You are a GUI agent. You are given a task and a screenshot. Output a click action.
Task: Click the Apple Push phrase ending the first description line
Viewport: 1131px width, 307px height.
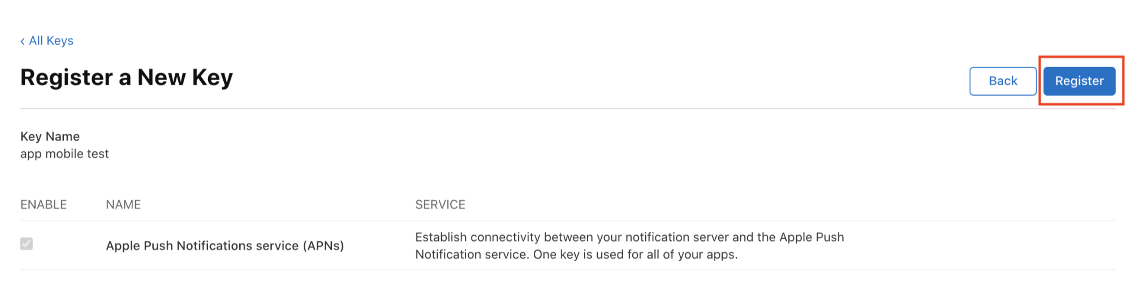tap(811, 237)
